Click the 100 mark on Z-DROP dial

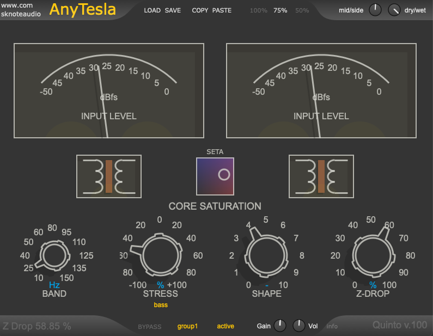pyautogui.click(x=389, y=285)
